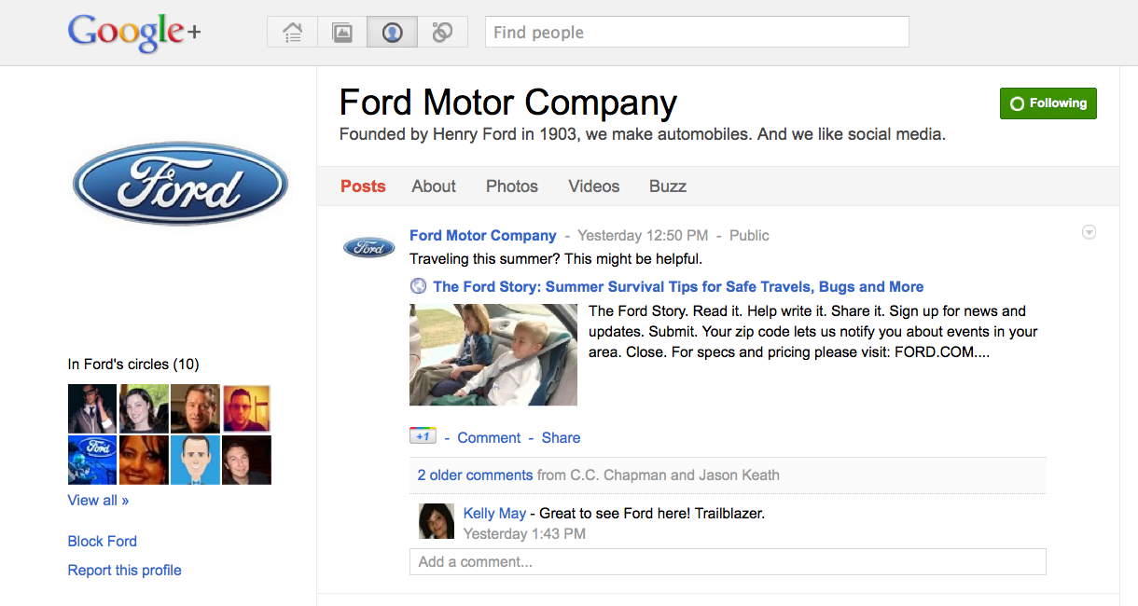Click 'Traveling this summer? This might be helpful.' text
This screenshot has width=1138, height=606.
tap(556, 258)
